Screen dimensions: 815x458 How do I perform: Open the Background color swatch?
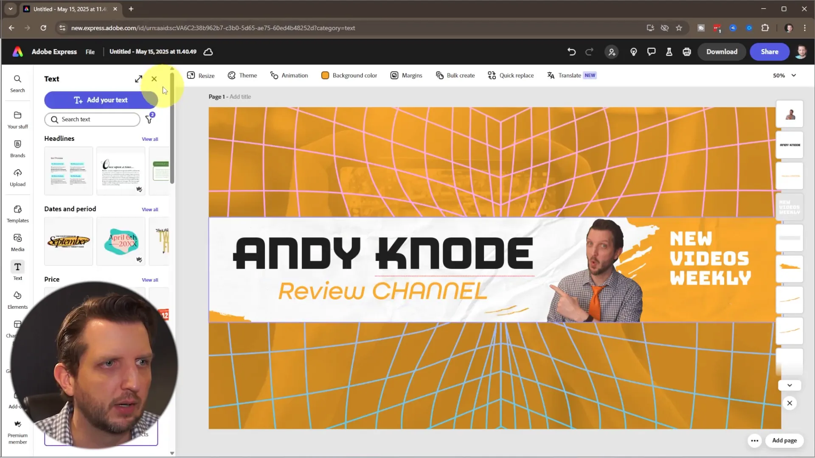coord(325,75)
